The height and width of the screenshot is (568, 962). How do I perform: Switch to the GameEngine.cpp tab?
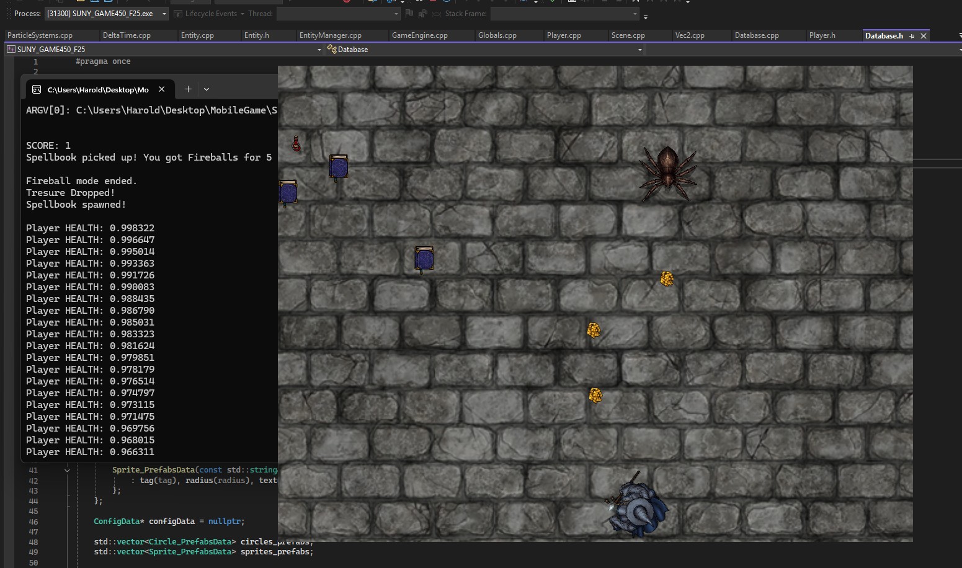(419, 35)
